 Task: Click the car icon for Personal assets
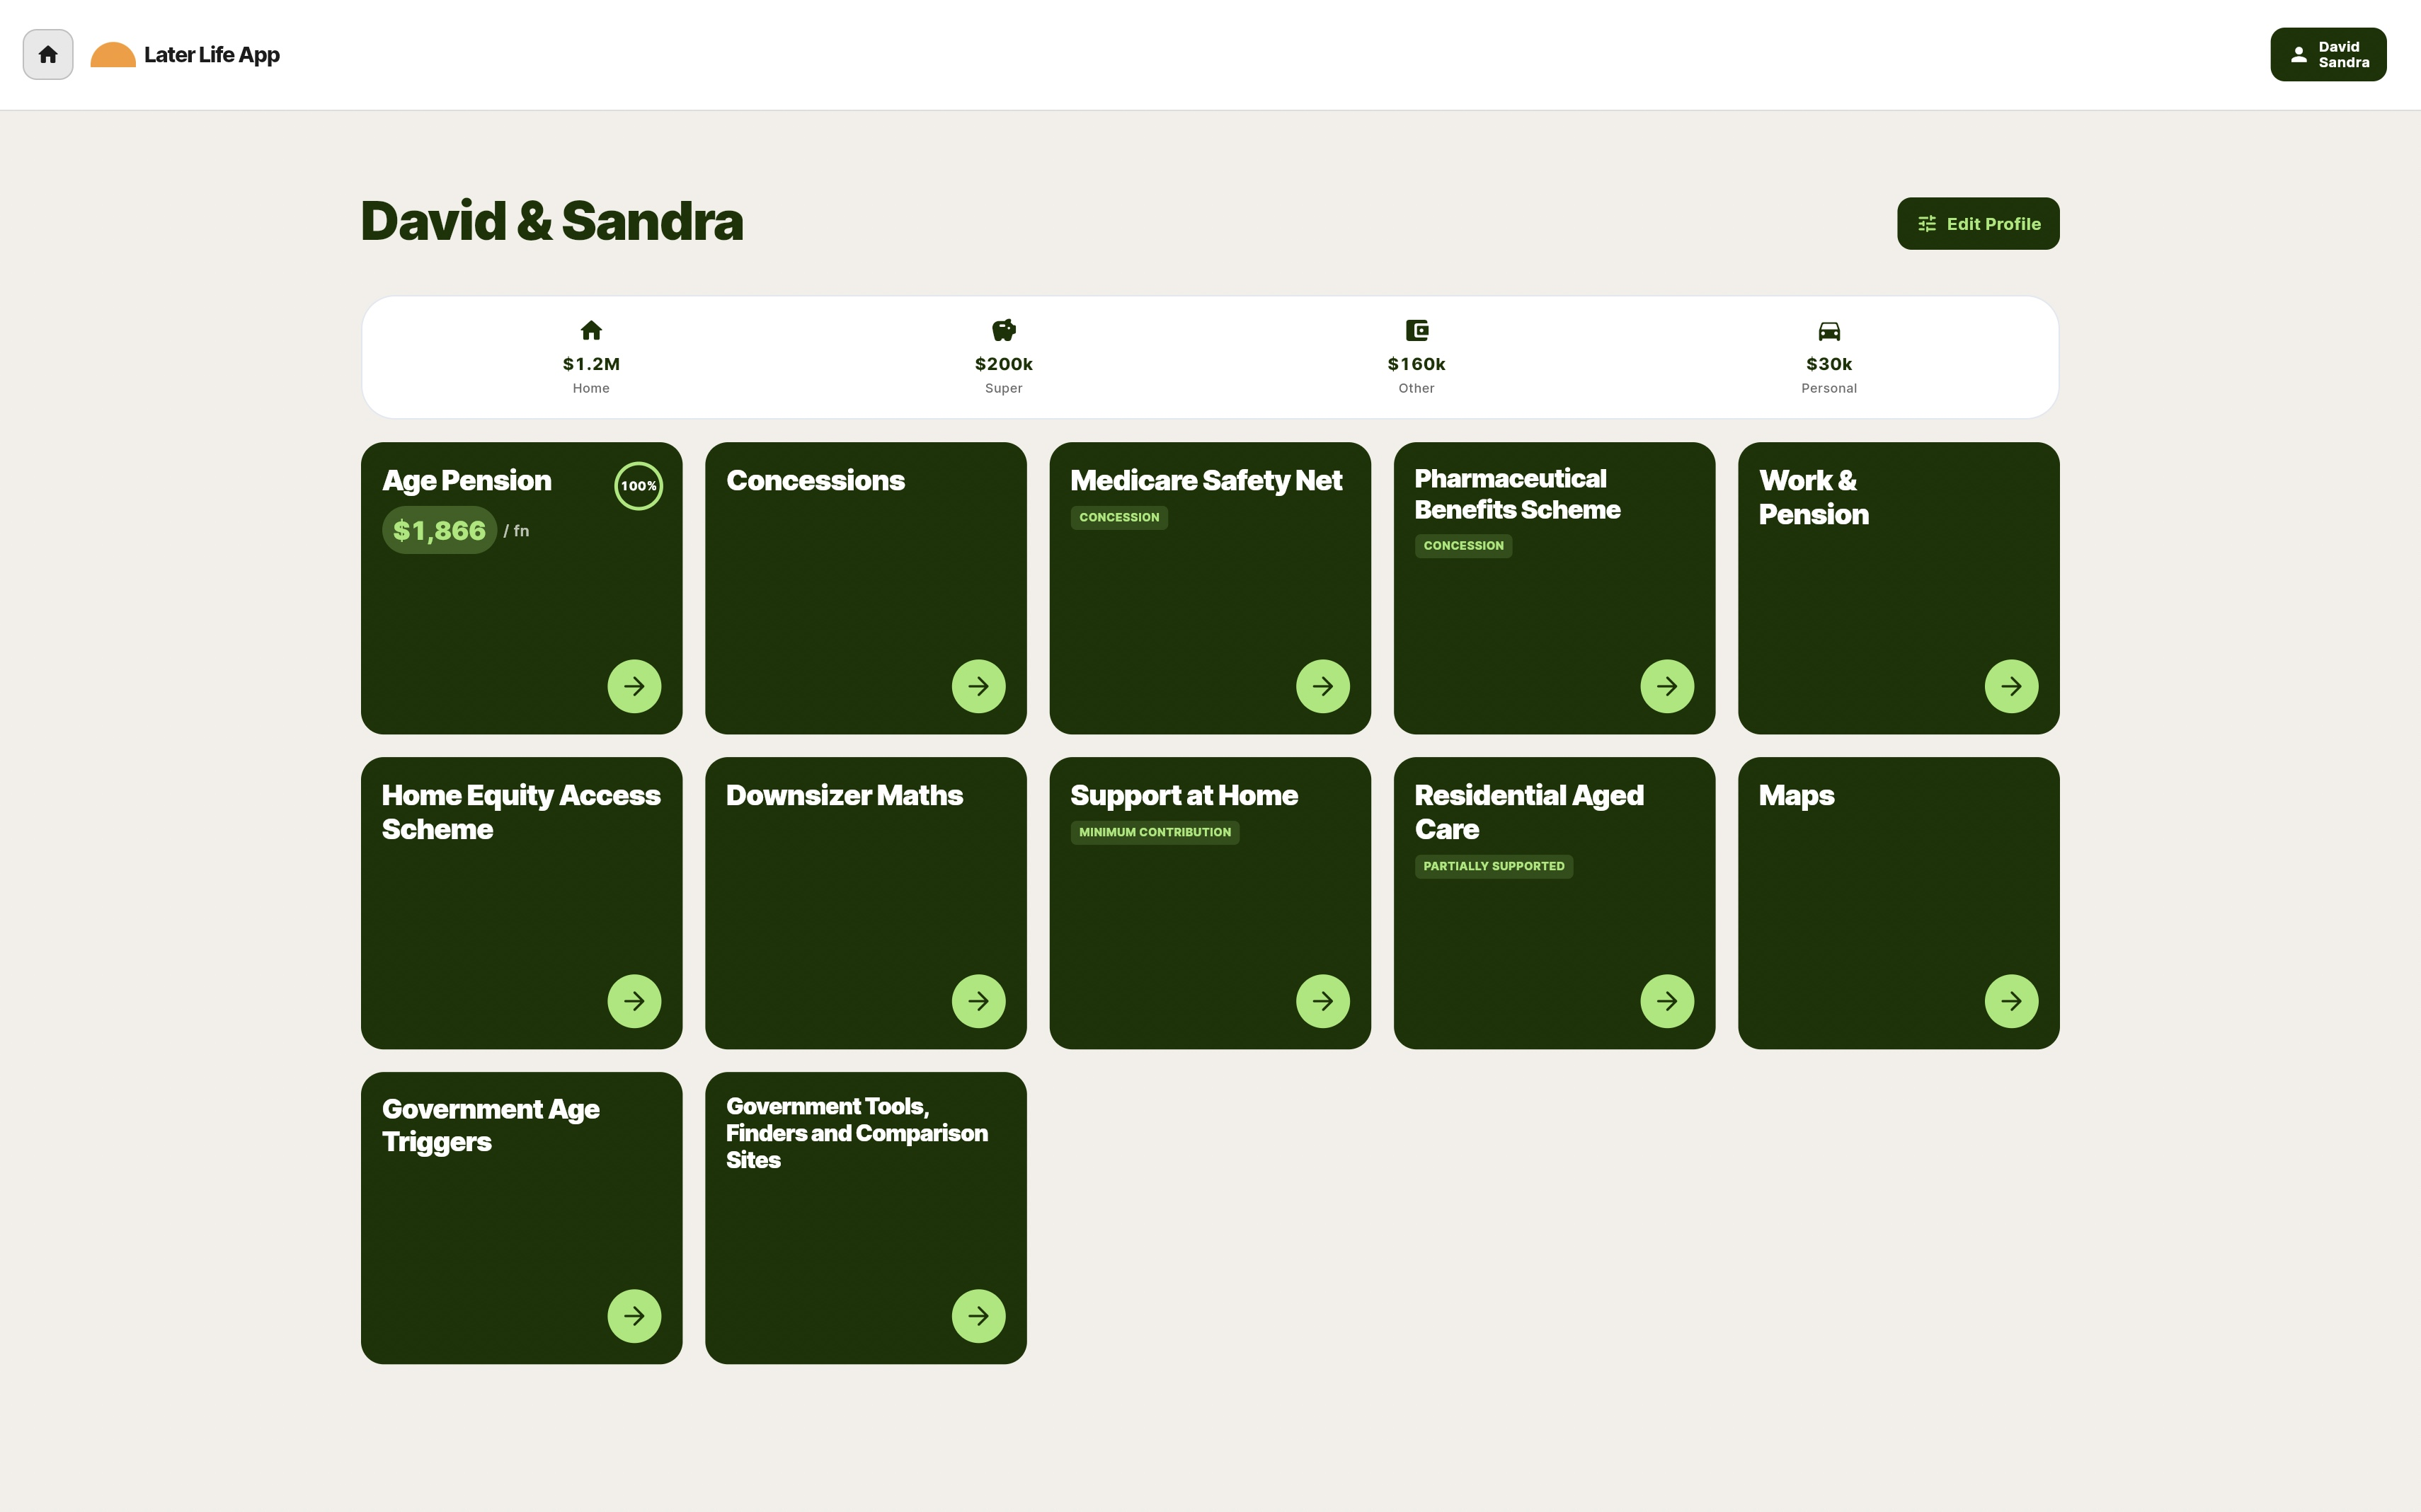coord(1828,331)
